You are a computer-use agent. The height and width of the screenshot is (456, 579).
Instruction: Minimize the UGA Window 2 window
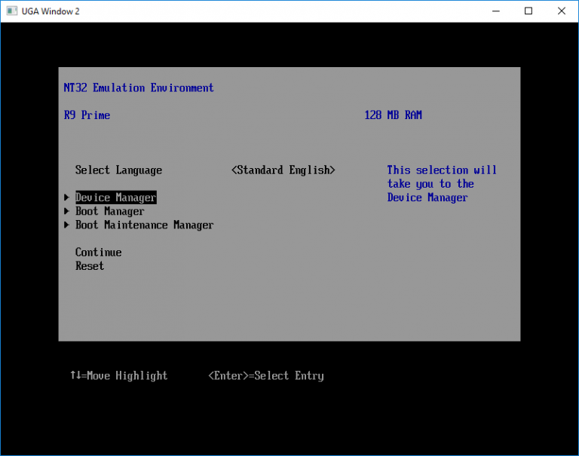(x=495, y=11)
